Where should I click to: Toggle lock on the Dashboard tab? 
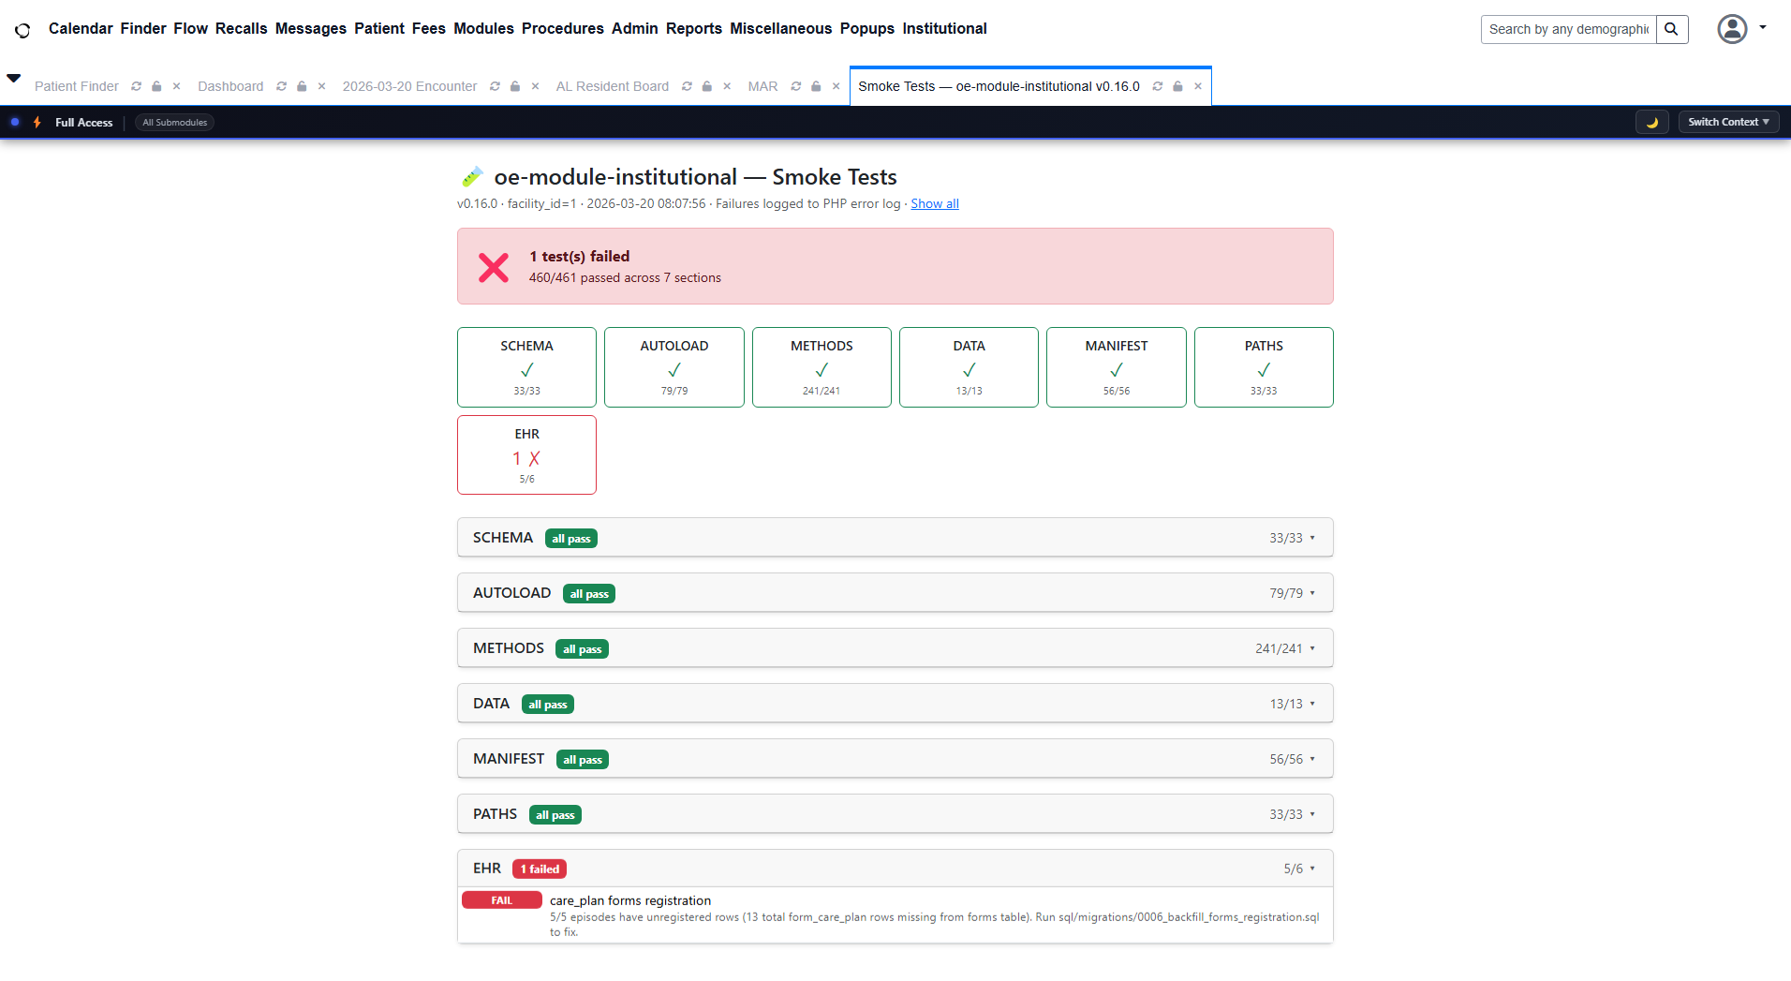pos(302,86)
